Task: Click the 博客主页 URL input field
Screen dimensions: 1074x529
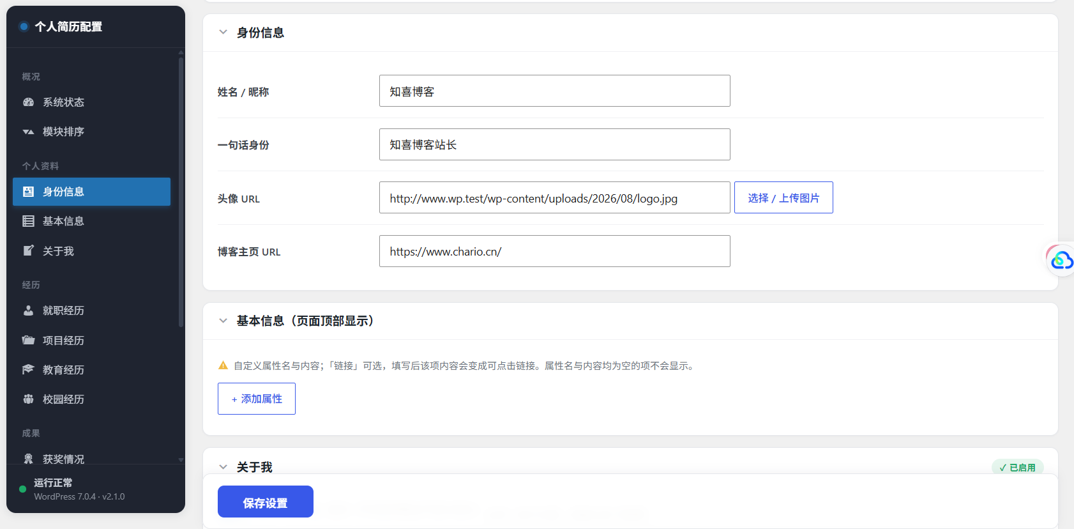Action: coord(555,251)
